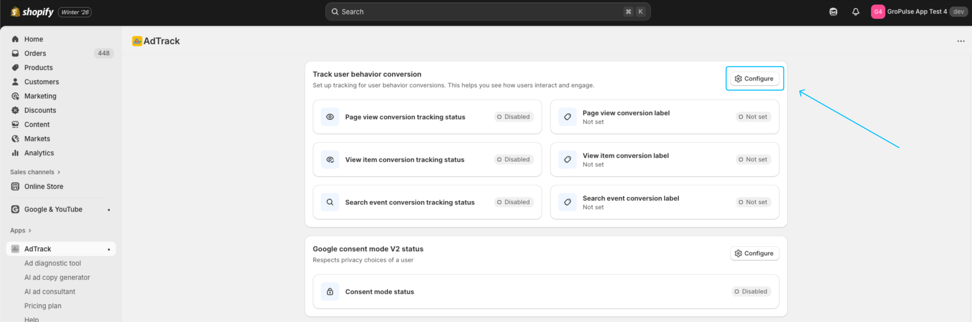972x322 pixels.
Task: Expand the Apps section chevron
Action: [x=30, y=231]
